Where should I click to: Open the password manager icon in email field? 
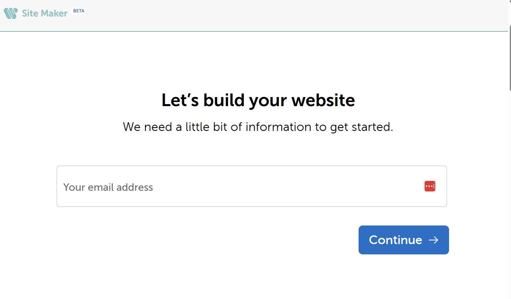tap(430, 186)
